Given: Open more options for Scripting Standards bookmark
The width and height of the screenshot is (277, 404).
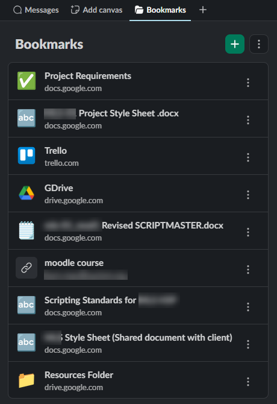Looking at the screenshot, I should point(248,306).
